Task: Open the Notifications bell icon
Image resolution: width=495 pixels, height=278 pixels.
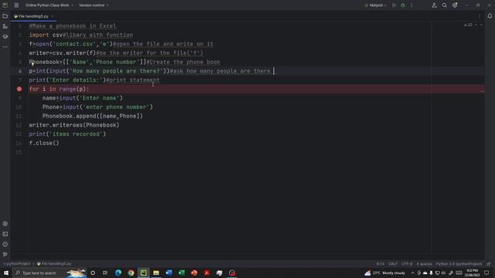Action: [x=490, y=16]
